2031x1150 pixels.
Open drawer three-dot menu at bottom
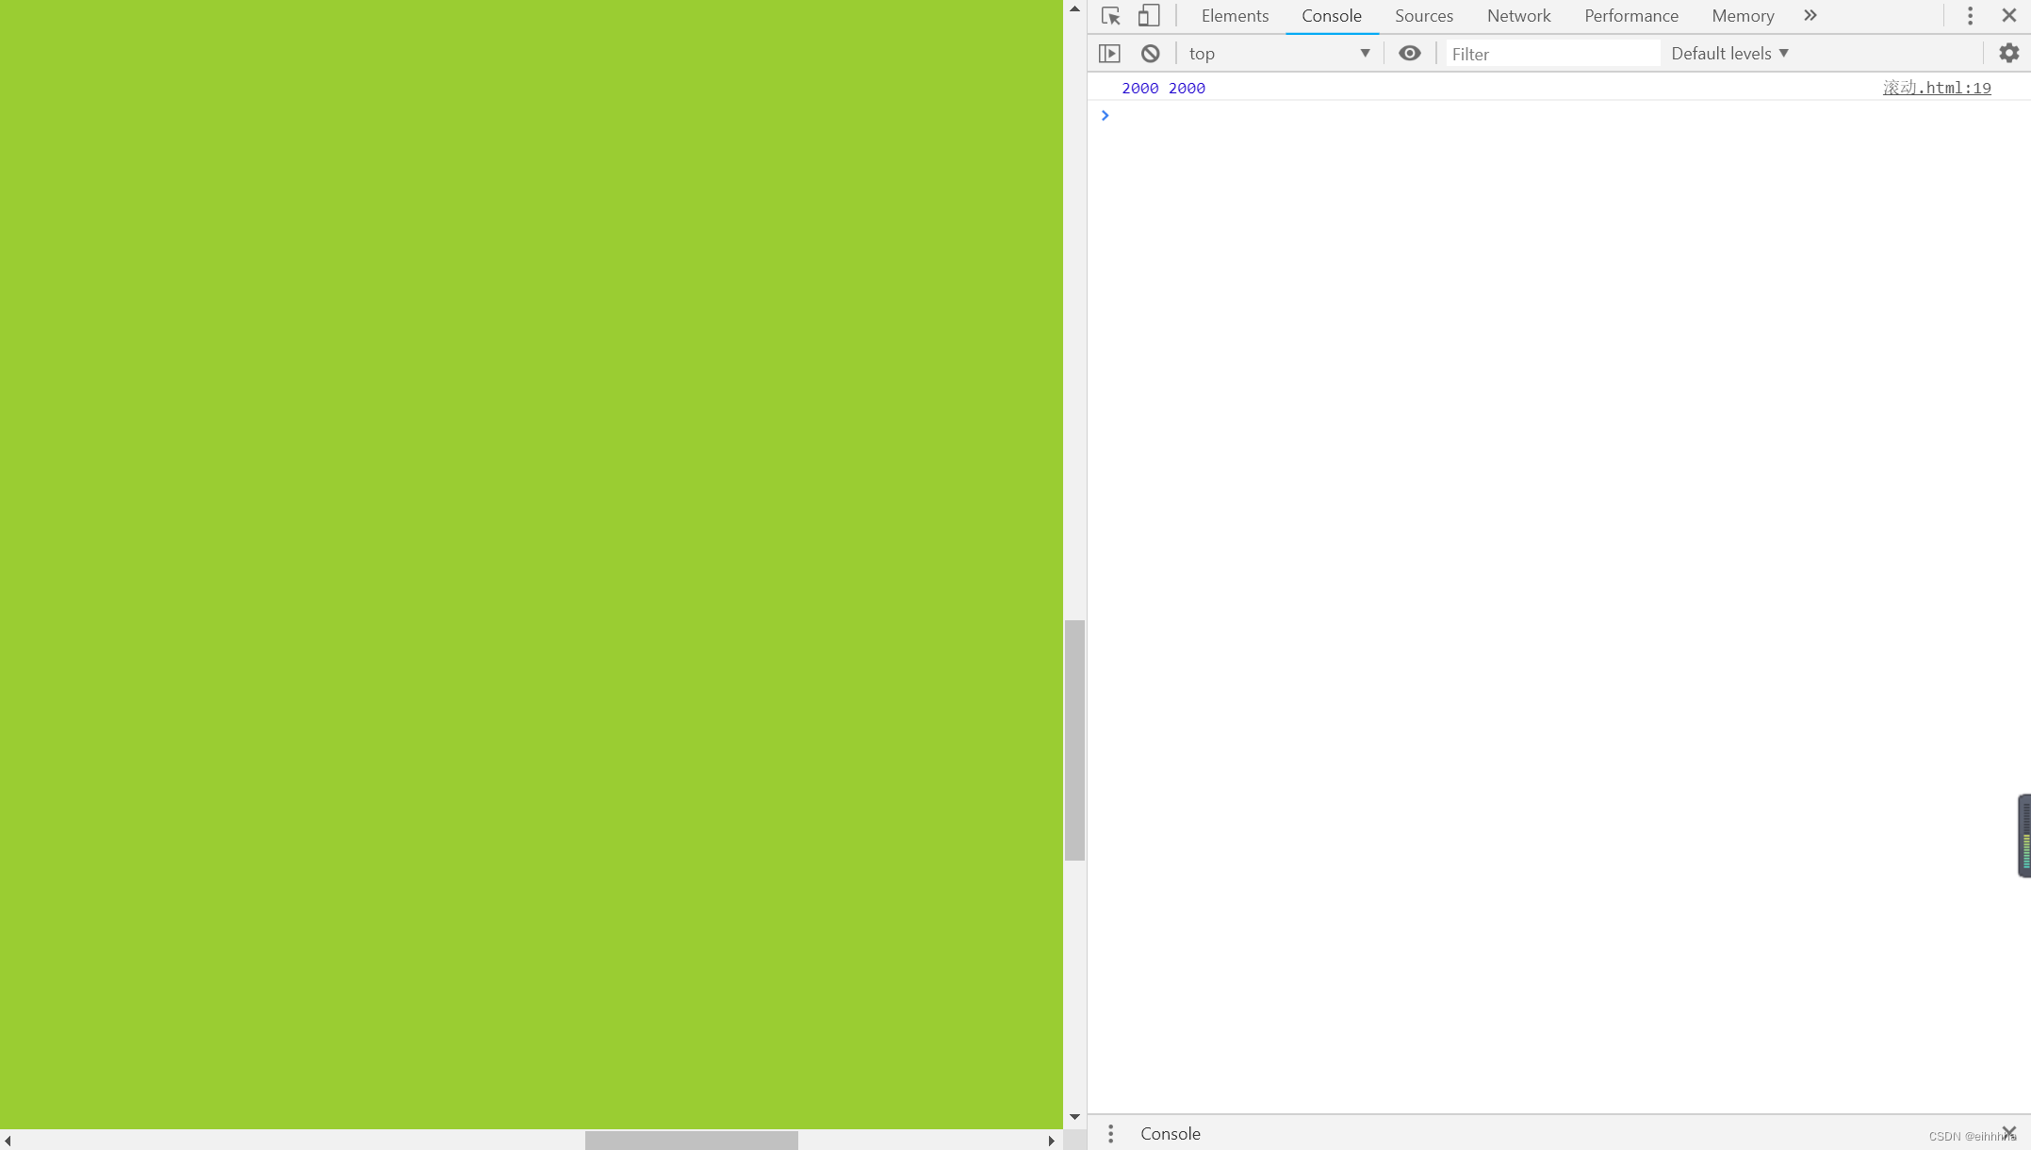[1110, 1134]
